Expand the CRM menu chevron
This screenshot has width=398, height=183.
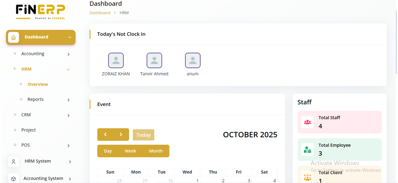click(x=69, y=115)
